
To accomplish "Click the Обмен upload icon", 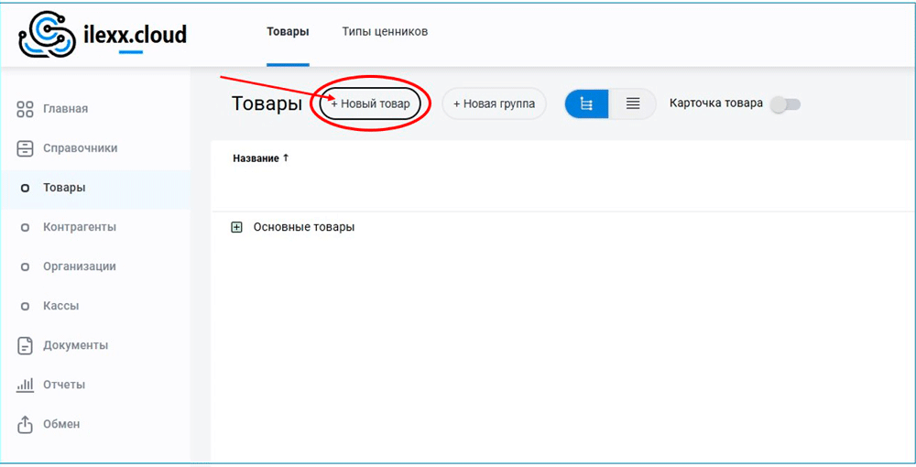I will (x=26, y=424).
